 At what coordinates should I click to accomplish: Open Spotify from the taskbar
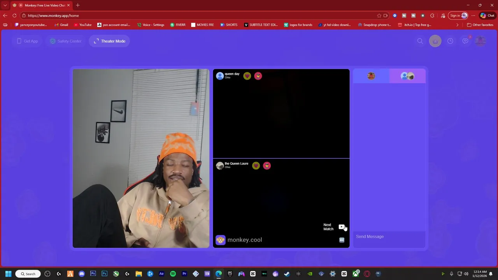pos(173,274)
